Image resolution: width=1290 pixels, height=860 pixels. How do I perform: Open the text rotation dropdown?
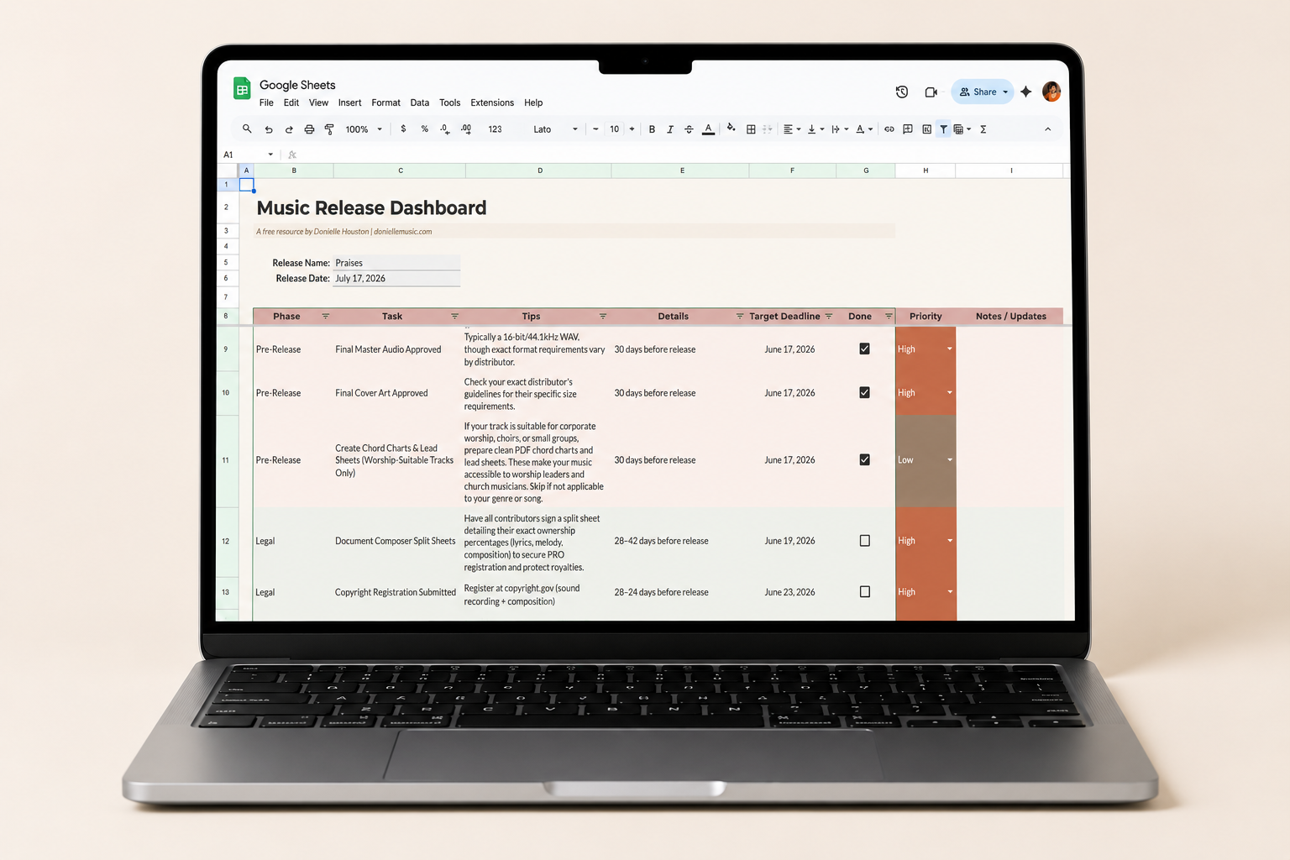point(864,129)
